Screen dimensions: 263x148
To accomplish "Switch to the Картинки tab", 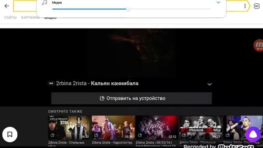I will coord(30,17).
